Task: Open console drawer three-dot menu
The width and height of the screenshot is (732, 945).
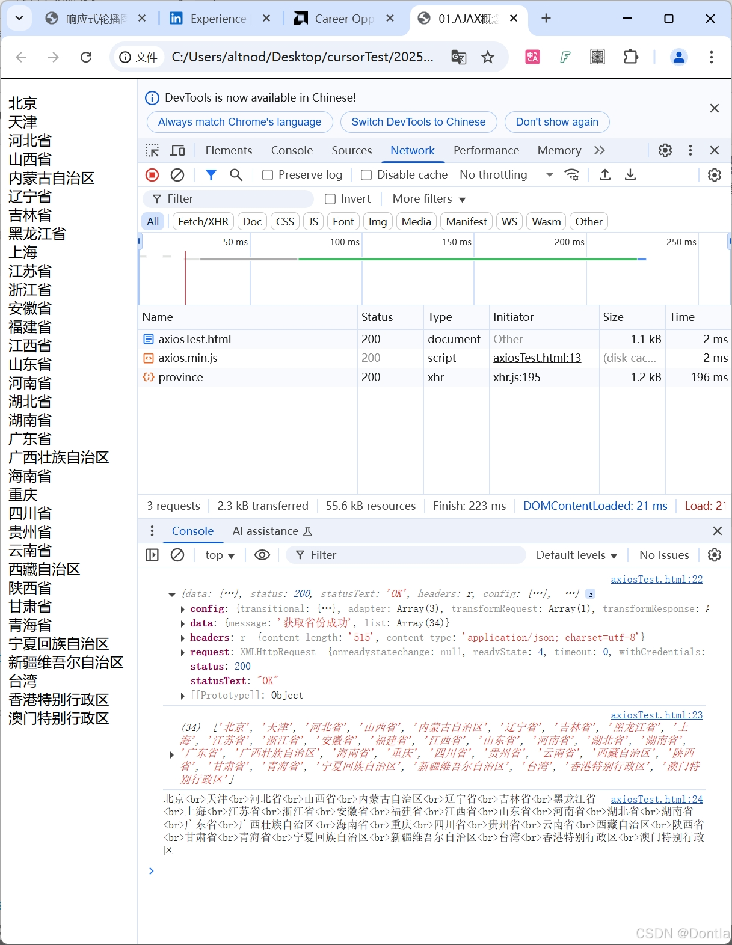Action: click(152, 531)
